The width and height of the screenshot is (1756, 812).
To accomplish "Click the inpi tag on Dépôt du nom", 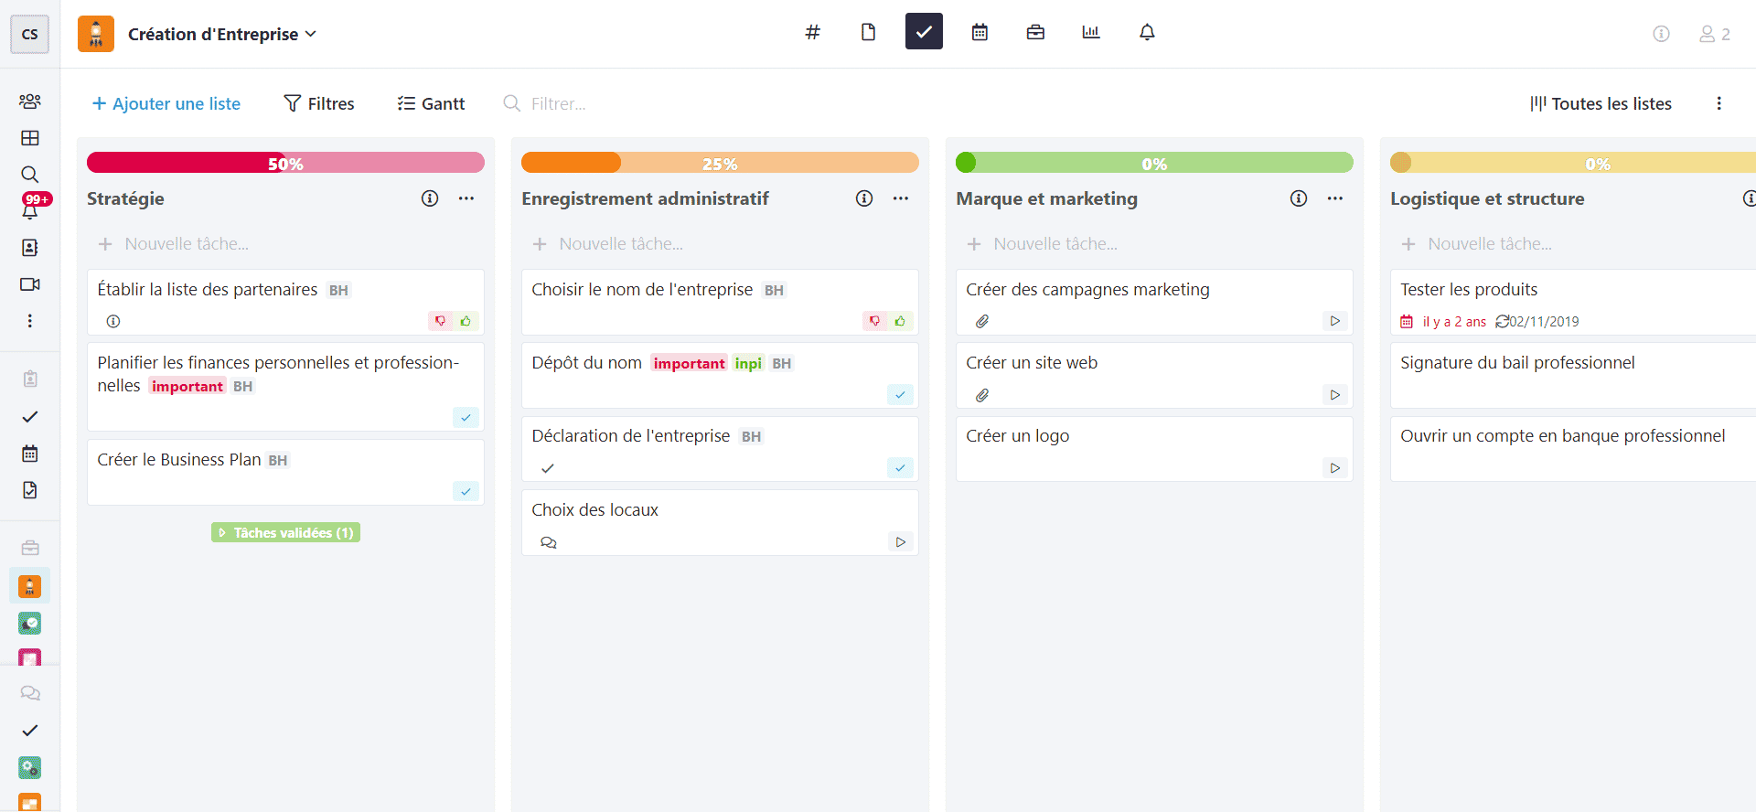I will (748, 363).
